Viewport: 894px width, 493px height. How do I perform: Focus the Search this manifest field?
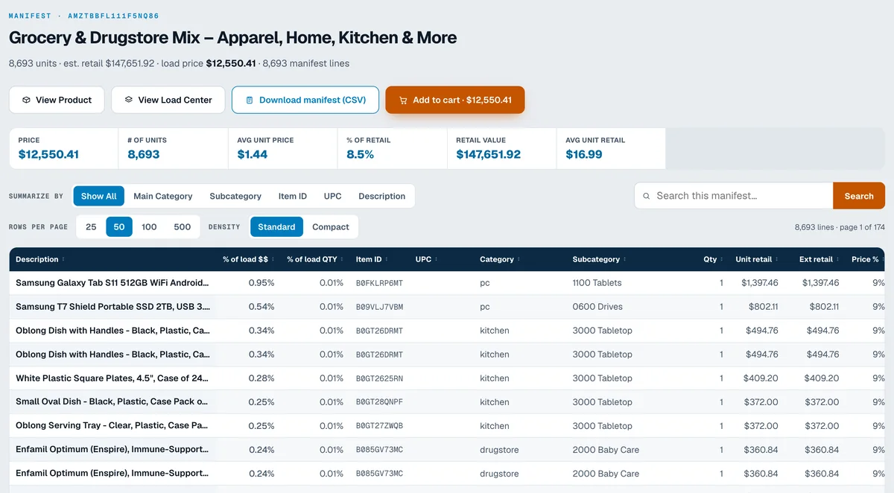pos(734,196)
